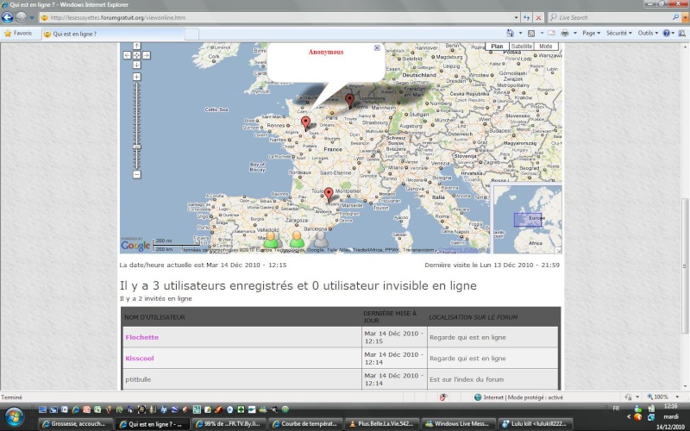Close the Anonymous info balloon
The image size is (690, 431).
pyautogui.click(x=377, y=48)
